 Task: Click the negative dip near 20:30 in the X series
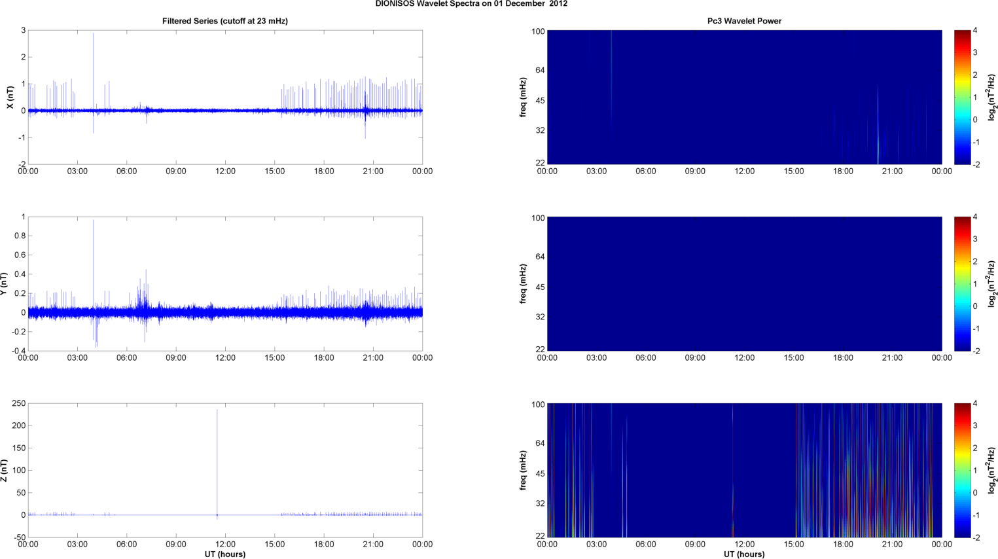pos(365,126)
